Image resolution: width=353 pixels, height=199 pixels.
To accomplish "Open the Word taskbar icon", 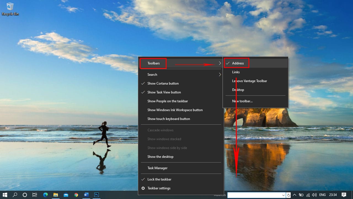I will (86, 195).
